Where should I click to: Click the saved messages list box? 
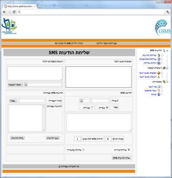[x=26, y=118]
